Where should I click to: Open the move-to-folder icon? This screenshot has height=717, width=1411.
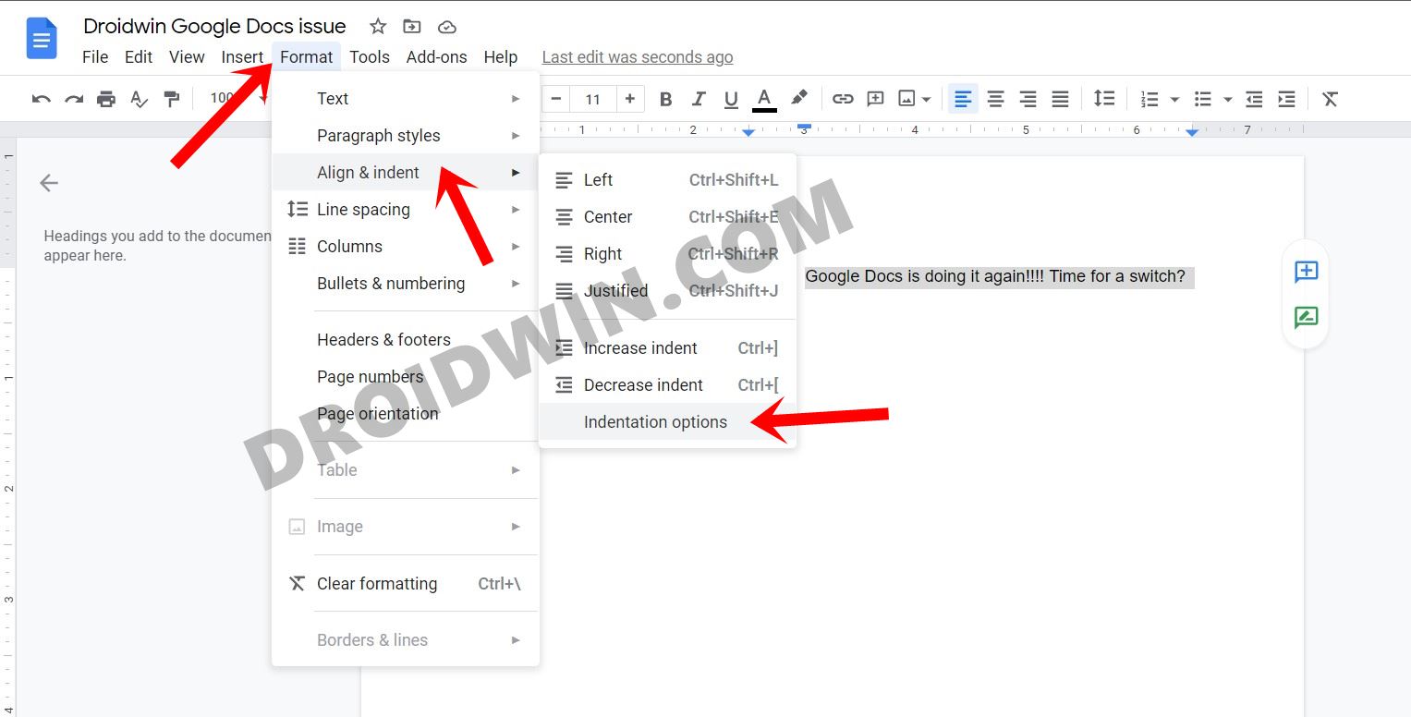click(x=412, y=27)
